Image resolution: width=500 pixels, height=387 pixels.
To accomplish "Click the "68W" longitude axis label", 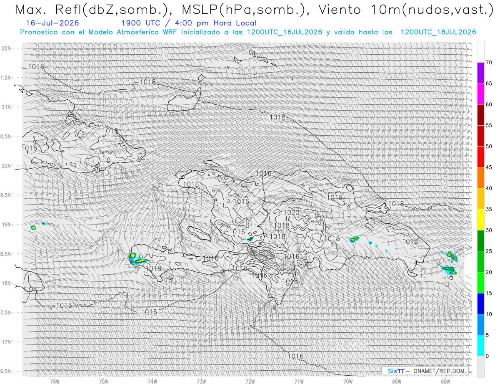I will point(445,381).
